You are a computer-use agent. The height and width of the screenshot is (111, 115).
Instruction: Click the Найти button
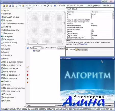click(61, 48)
